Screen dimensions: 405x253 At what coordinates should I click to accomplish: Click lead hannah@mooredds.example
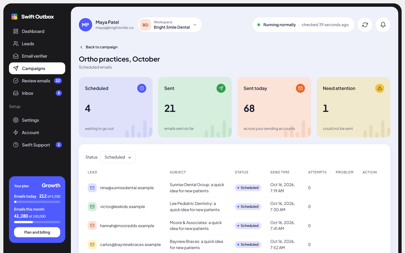tap(127, 226)
